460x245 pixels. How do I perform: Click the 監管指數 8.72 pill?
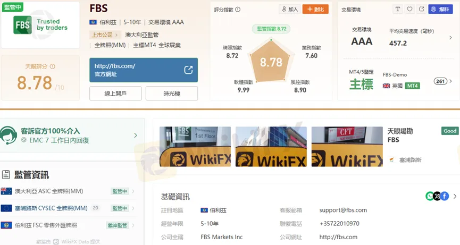tap(272, 29)
